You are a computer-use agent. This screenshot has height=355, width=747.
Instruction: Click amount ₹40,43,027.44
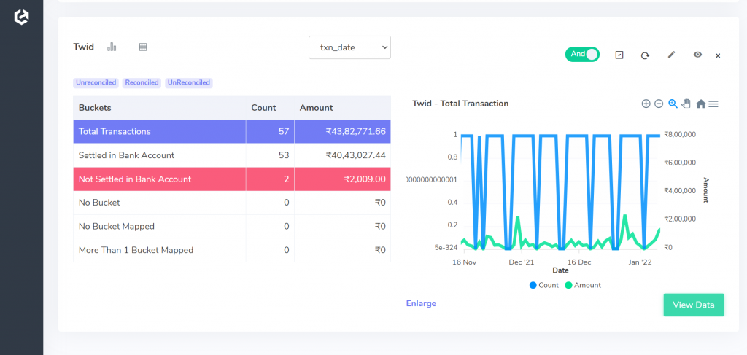356,155
